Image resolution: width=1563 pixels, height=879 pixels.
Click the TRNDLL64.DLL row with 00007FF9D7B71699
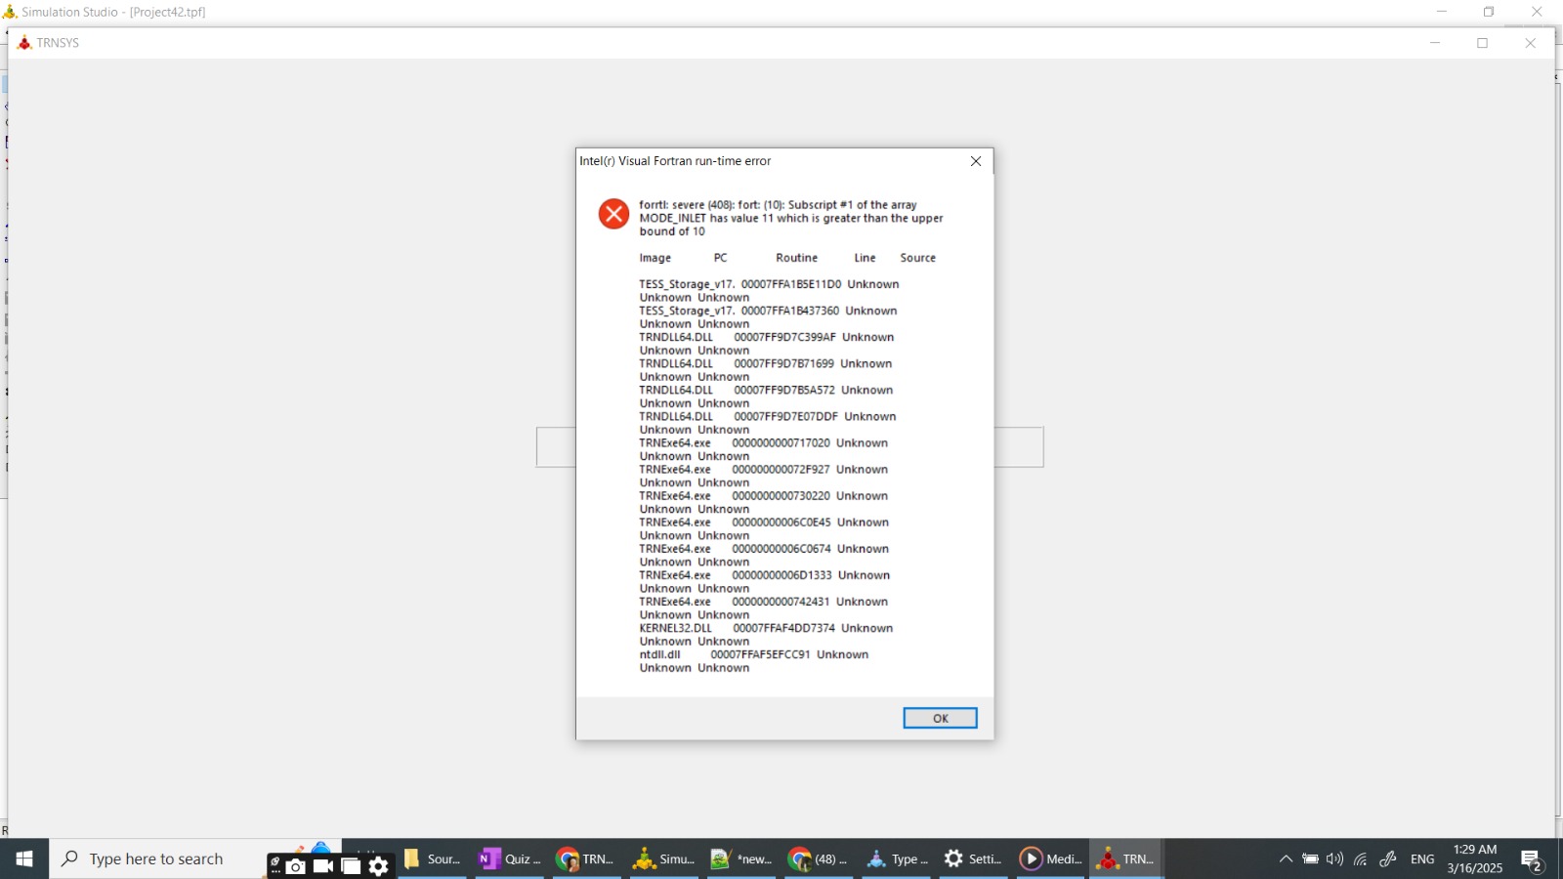pos(766,363)
